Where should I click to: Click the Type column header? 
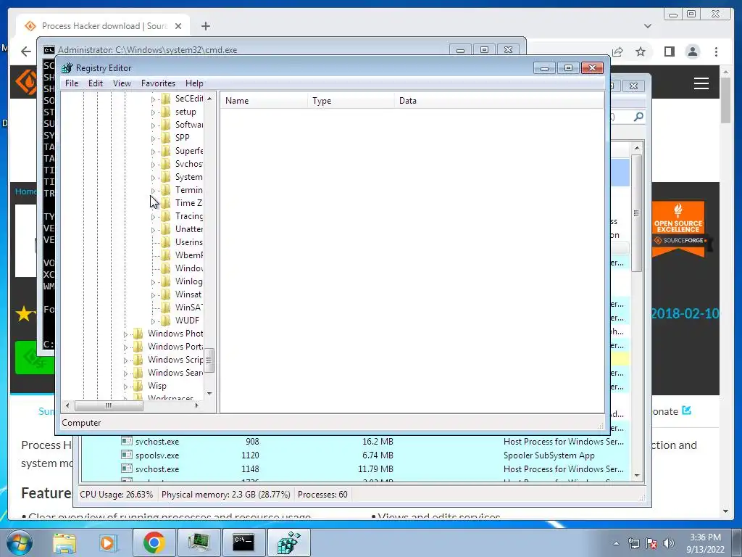(x=351, y=101)
